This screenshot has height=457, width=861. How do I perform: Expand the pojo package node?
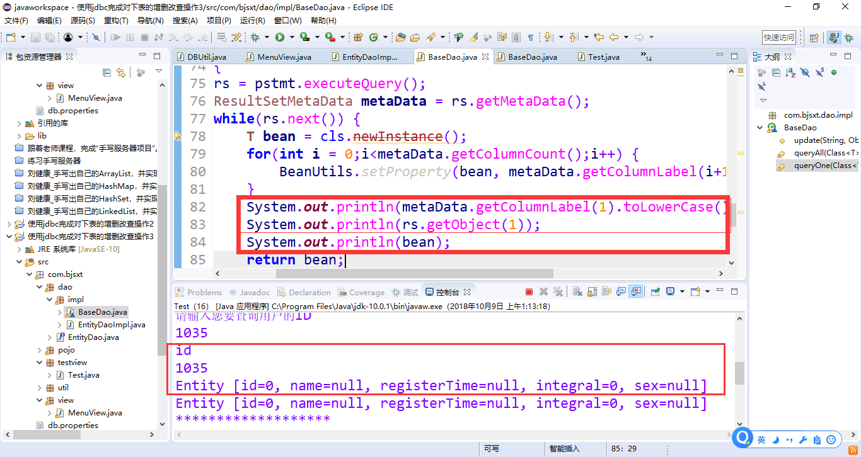click(40, 350)
